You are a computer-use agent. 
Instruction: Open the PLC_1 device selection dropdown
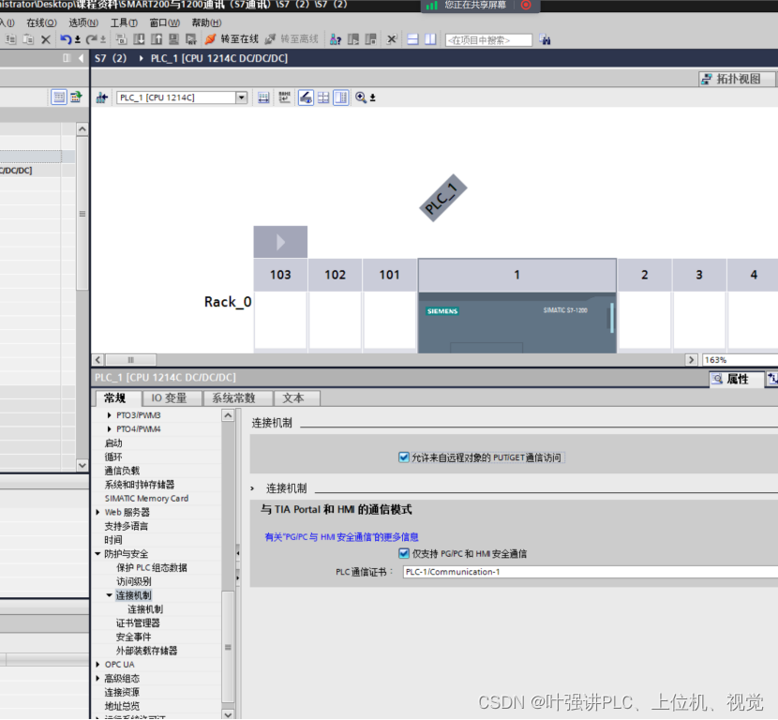[241, 97]
